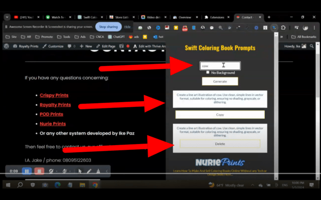Toggle the microphone in recorder toolbar

pyautogui.click(x=65, y=171)
